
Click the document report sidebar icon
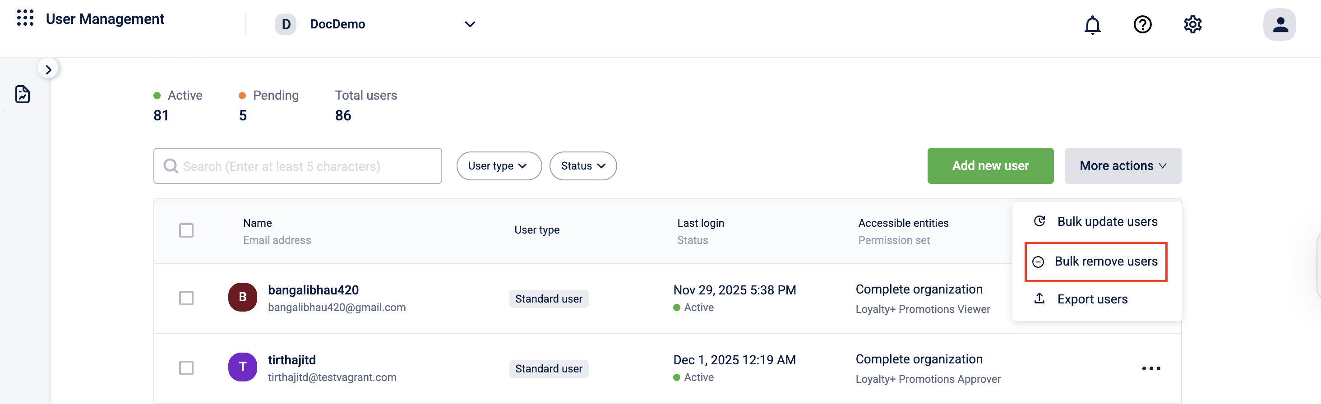coord(23,94)
